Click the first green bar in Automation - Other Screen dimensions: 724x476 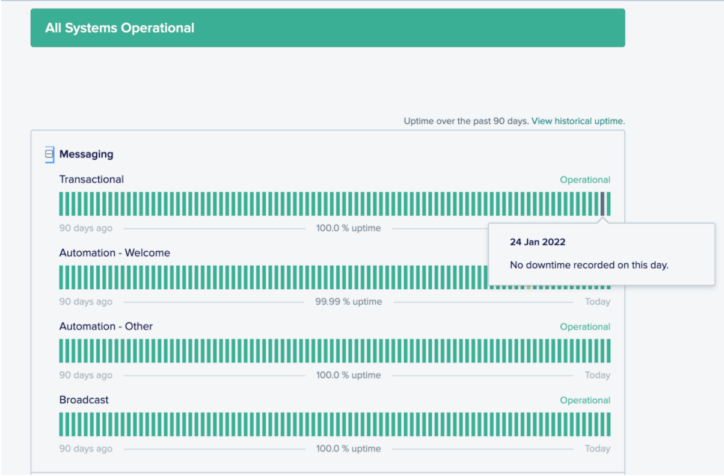click(61, 351)
